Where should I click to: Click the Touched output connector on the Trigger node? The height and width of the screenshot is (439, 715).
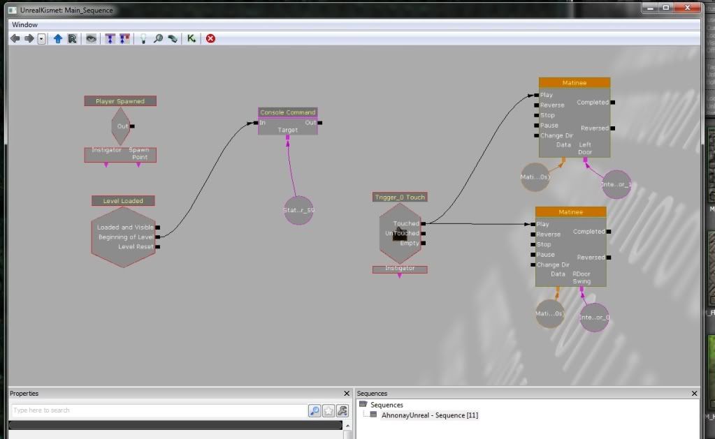click(424, 223)
